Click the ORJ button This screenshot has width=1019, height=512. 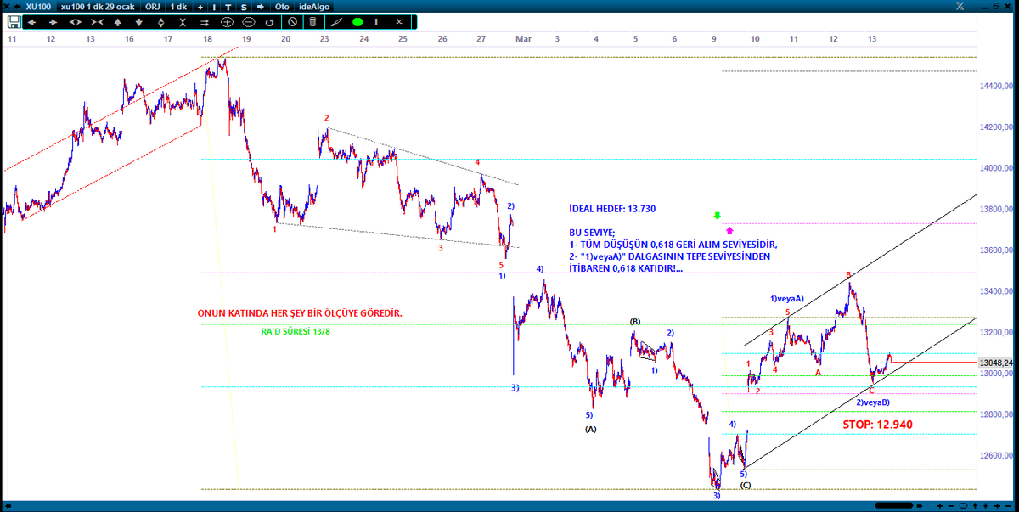(153, 7)
